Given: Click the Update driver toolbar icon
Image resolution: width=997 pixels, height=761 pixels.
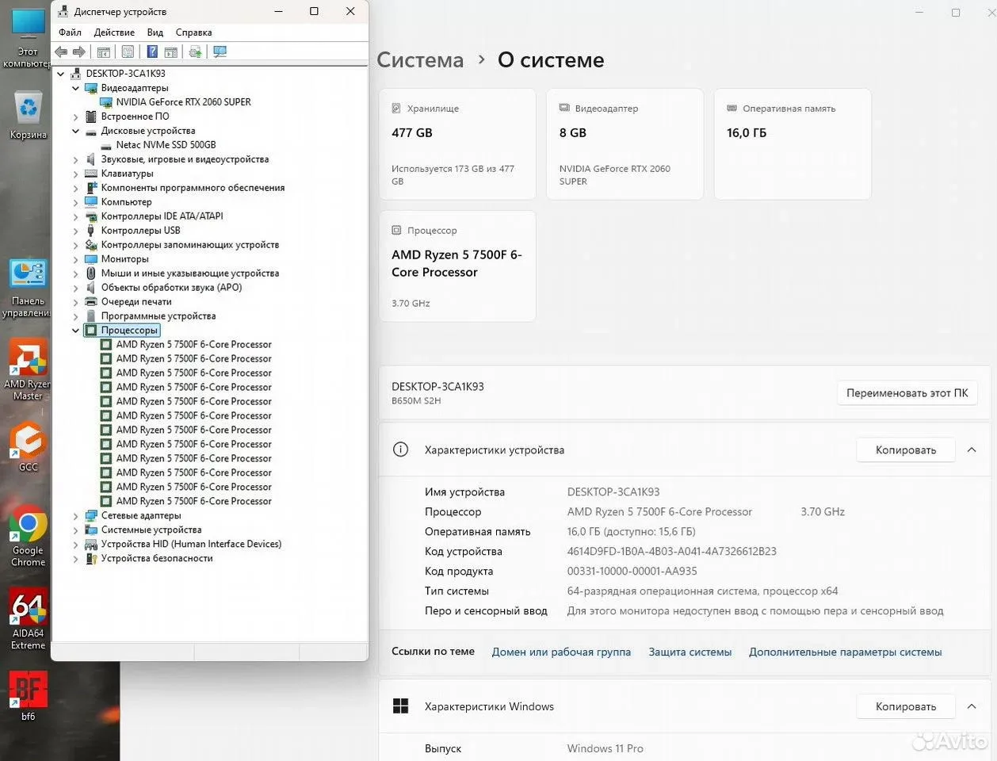Looking at the screenshot, I should click(195, 52).
